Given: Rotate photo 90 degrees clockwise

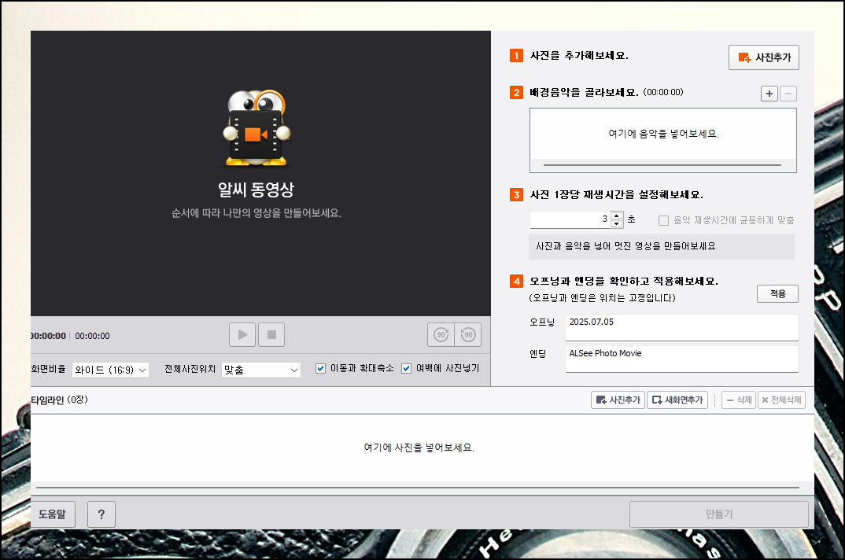Looking at the screenshot, I should click(x=441, y=335).
